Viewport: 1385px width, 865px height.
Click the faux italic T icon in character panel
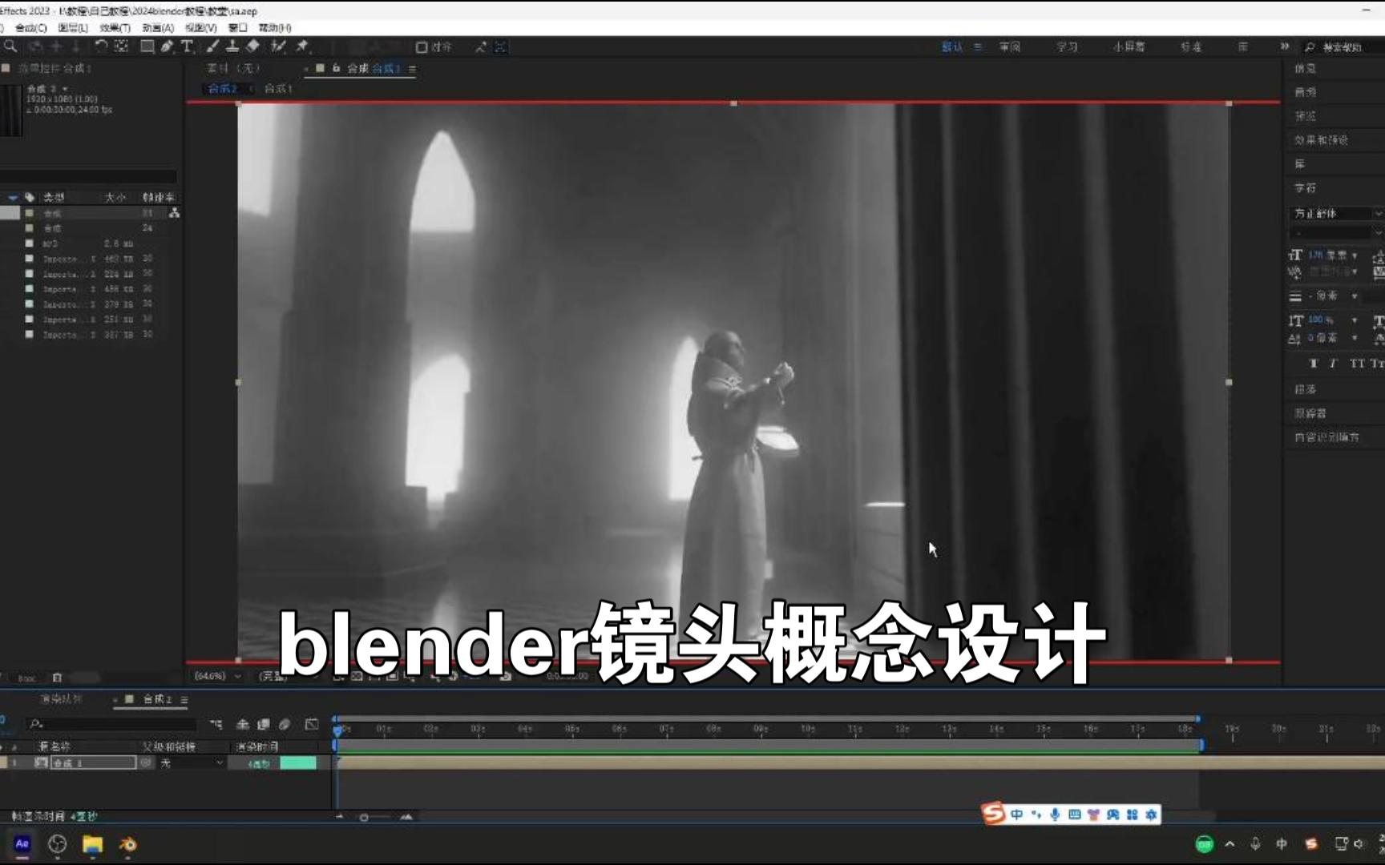point(1334,363)
